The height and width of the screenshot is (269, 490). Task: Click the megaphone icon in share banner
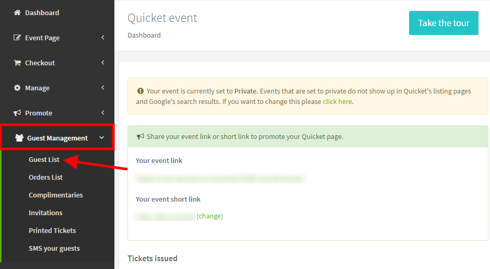point(140,137)
